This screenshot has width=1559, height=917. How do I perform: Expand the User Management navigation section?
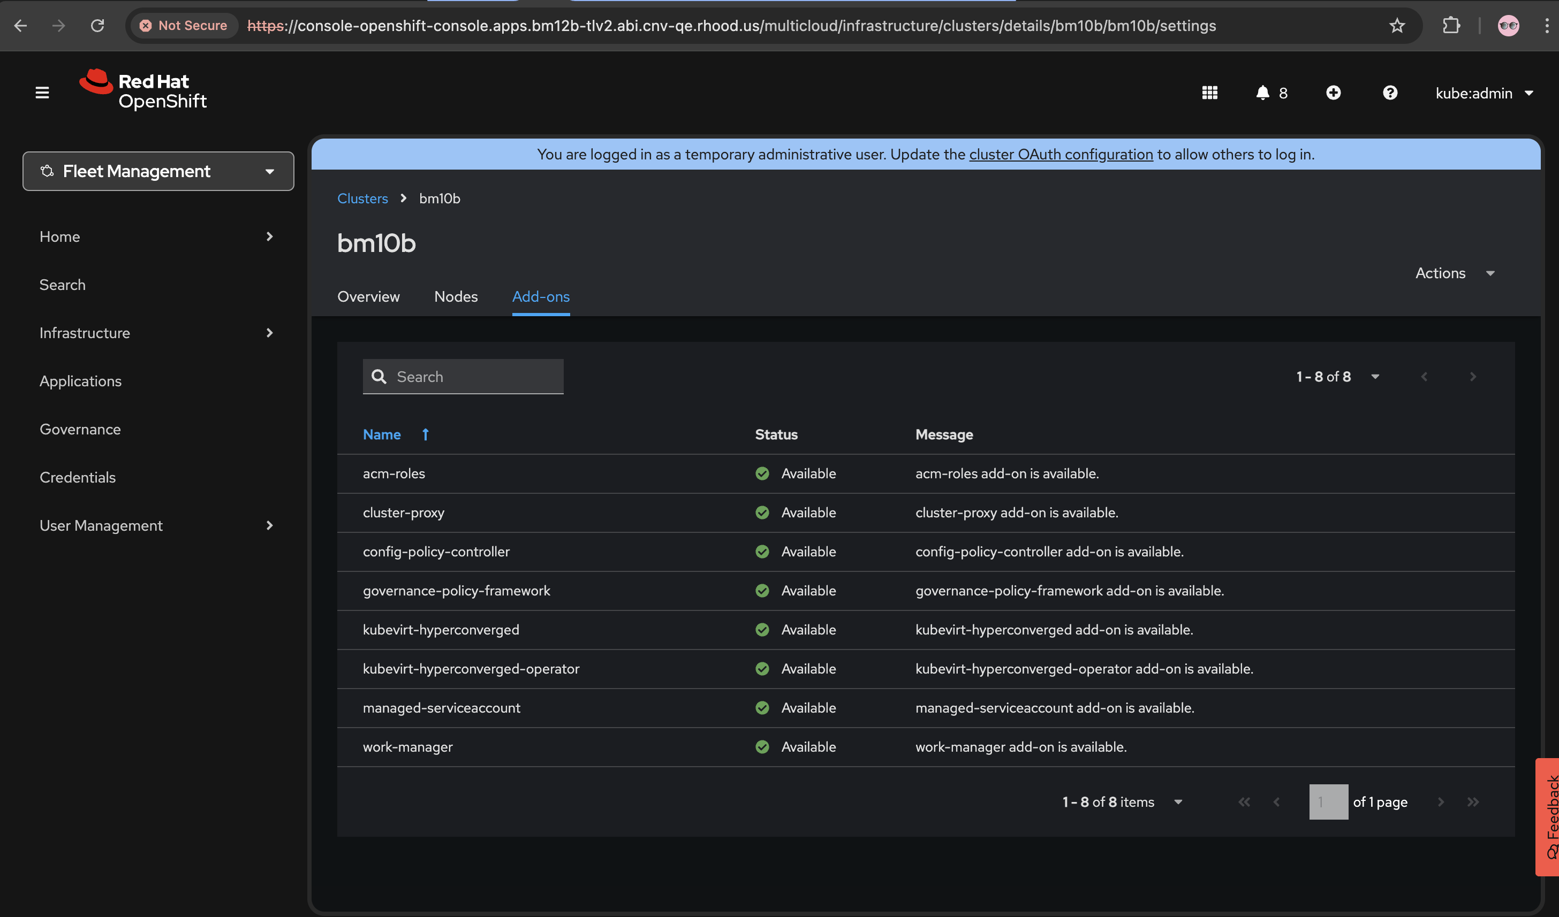coord(156,525)
